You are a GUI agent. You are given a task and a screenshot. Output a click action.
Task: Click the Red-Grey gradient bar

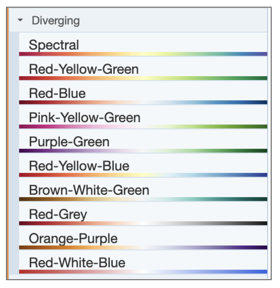pyautogui.click(x=143, y=223)
